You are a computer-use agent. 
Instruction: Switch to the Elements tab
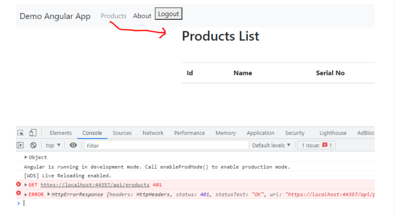[60, 133]
